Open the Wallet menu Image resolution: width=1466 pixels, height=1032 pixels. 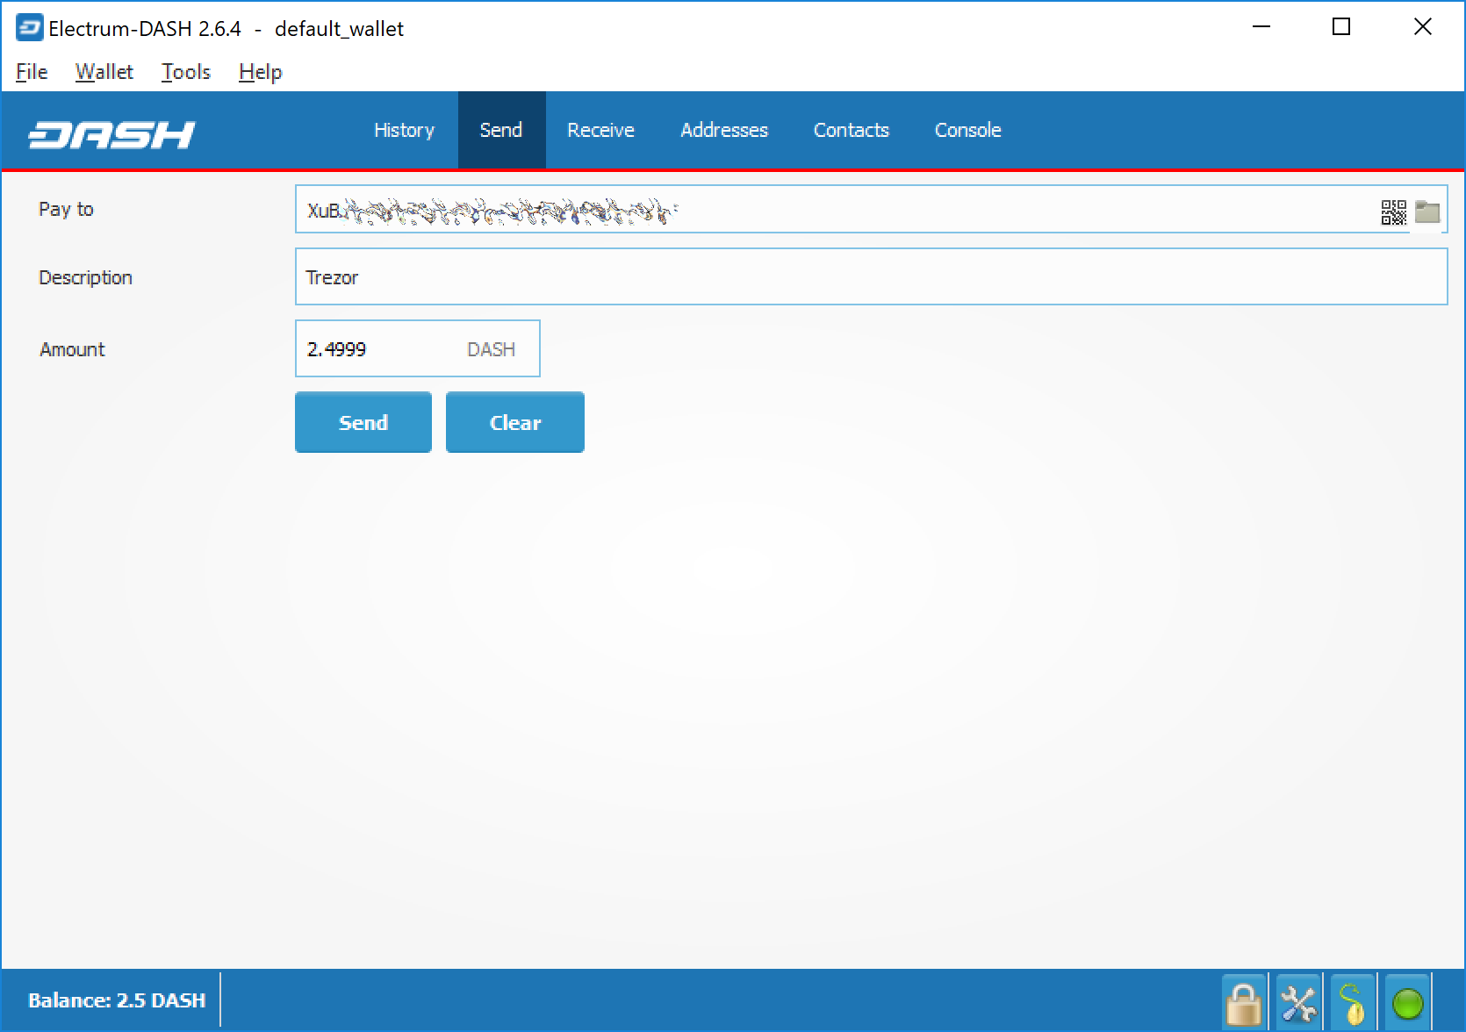click(x=104, y=72)
